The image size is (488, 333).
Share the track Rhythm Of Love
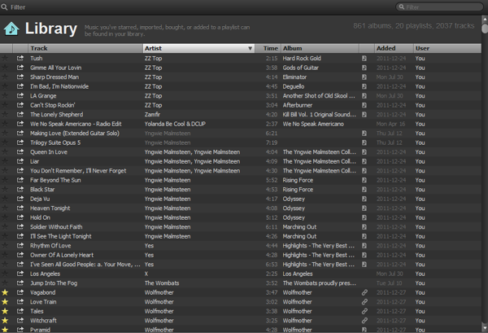(x=20, y=245)
